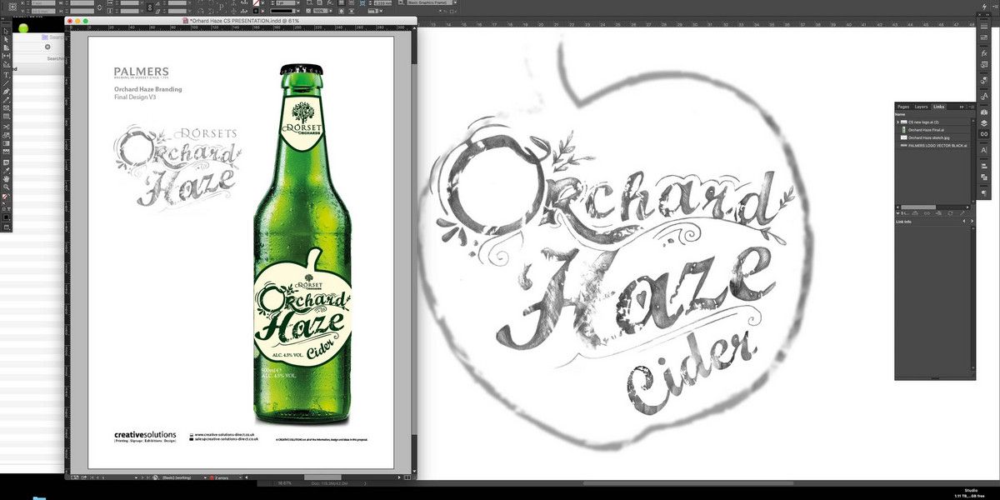Viewport: 1000px width, 500px height.
Task: Switch to the Pages tab
Action: point(902,107)
